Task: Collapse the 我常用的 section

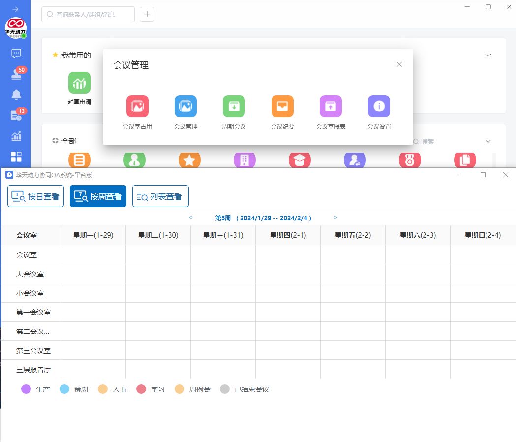Action: pos(488,55)
